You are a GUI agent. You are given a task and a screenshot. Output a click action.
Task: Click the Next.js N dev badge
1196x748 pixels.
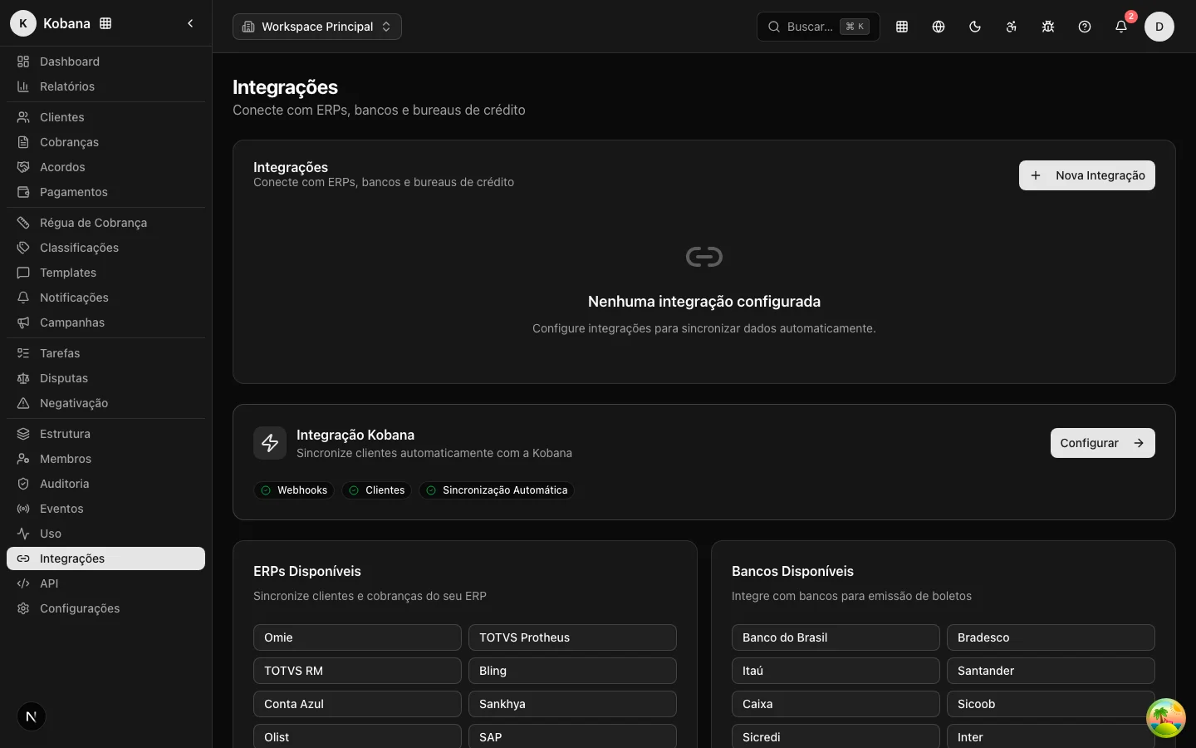[32, 716]
